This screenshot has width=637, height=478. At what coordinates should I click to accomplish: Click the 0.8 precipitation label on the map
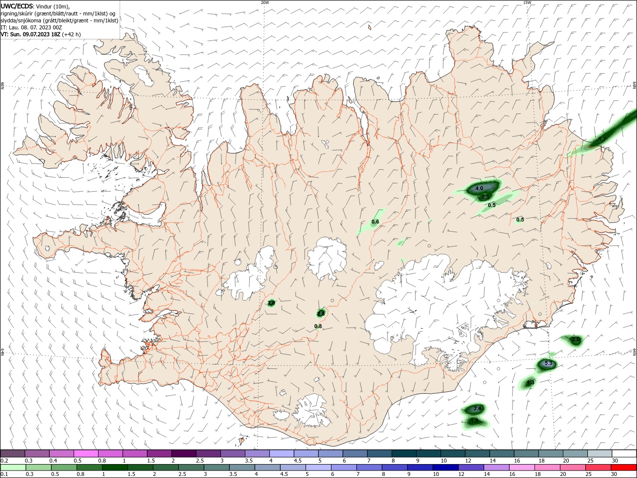[x=318, y=327]
